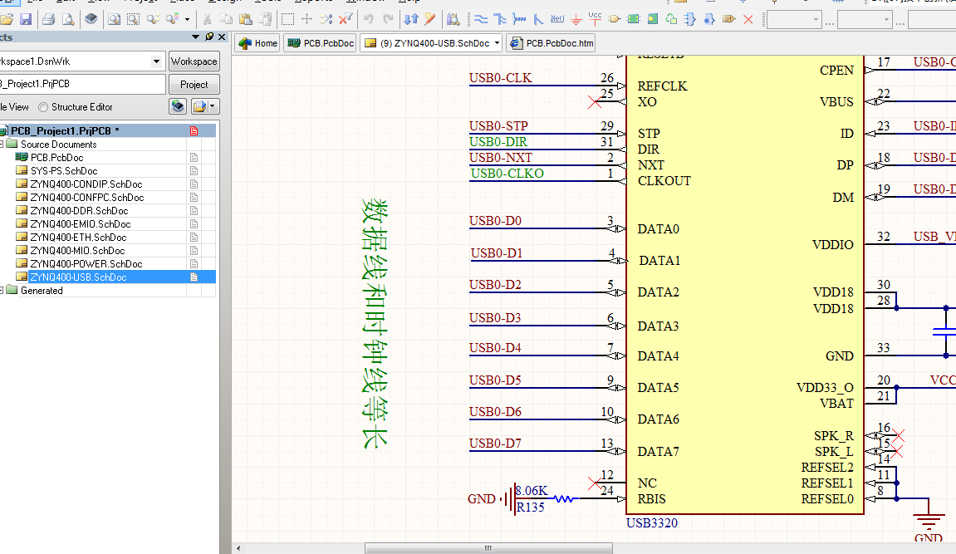Screen dimensions: 956x554
Task: Pin the Projects panel with pushpin icon
Action: [x=209, y=37]
